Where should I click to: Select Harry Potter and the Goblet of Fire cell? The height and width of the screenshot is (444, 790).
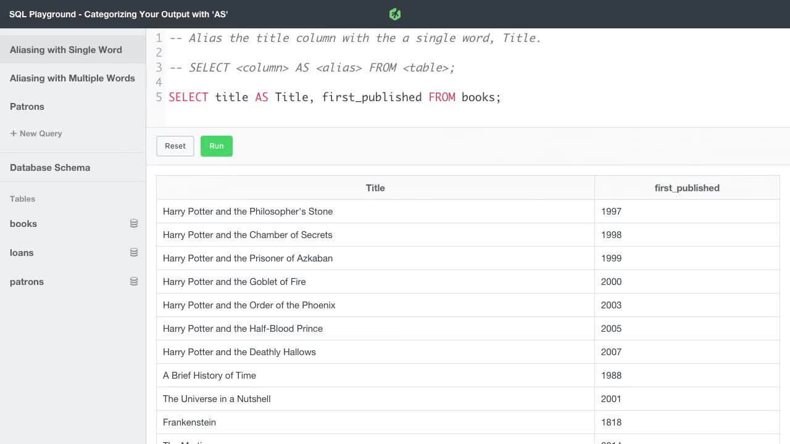coord(375,282)
